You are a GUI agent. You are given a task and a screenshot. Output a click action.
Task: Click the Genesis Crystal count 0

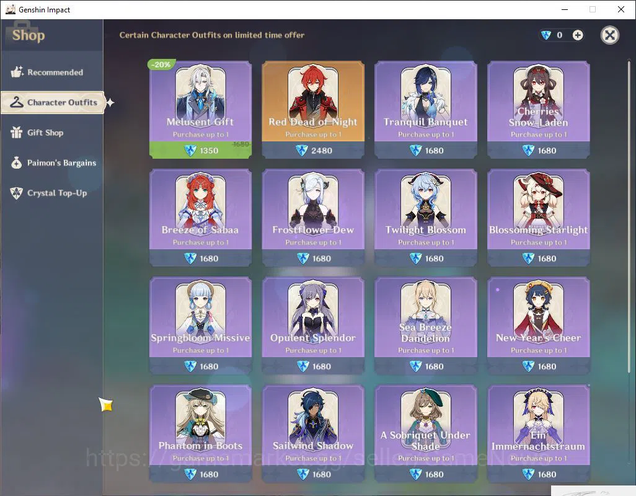[x=559, y=35]
